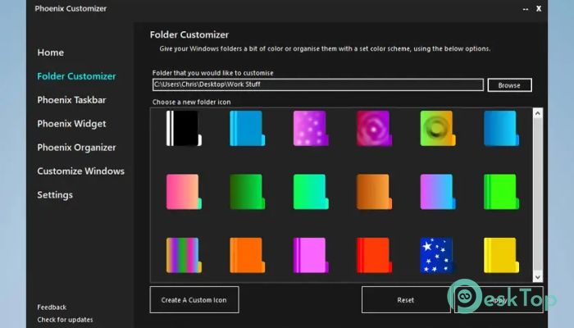The height and width of the screenshot is (328, 574).
Task: Select the solid red folder icon
Action: click(374, 255)
